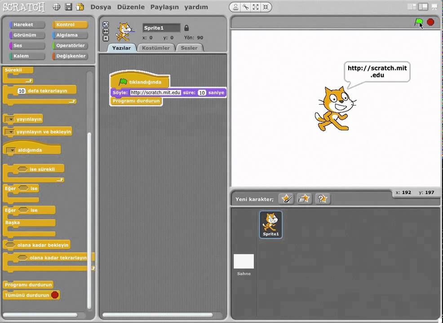Select the shrink sprite tool
Image resolution: width=443 pixels, height=323 pixels.
pos(266,7)
